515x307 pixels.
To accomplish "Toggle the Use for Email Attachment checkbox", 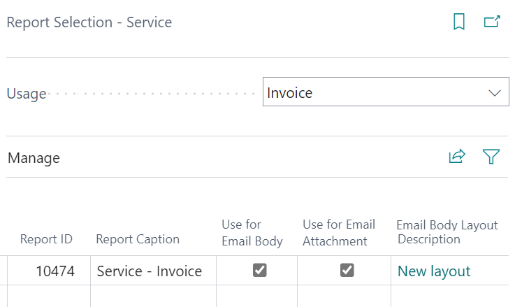I will (347, 271).
